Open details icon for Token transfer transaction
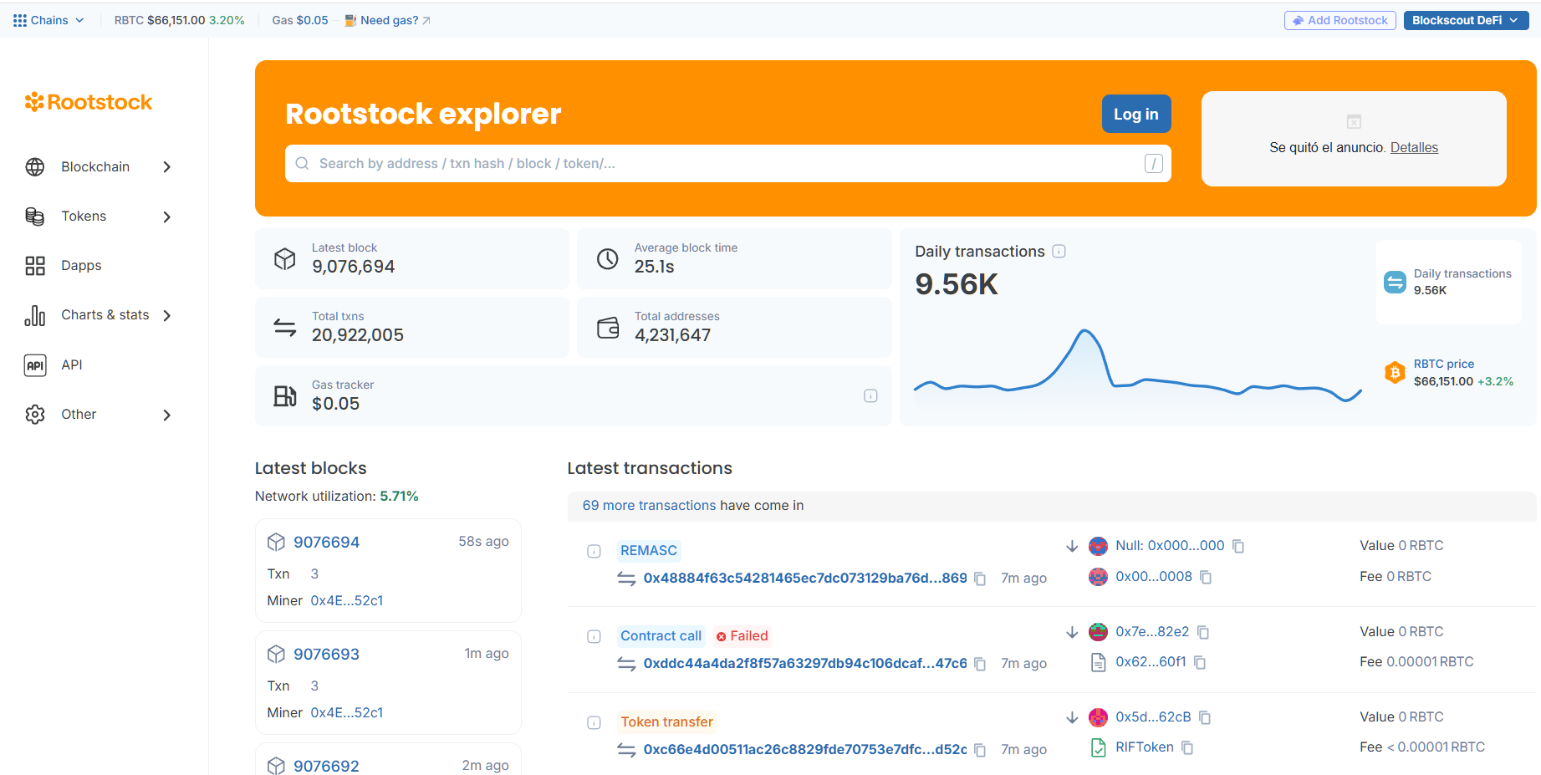Screen dimensions: 1541x775 [594, 722]
